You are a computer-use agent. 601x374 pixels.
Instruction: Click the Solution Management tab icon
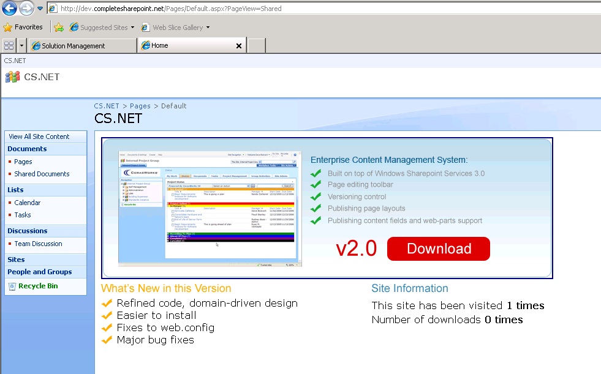point(36,46)
